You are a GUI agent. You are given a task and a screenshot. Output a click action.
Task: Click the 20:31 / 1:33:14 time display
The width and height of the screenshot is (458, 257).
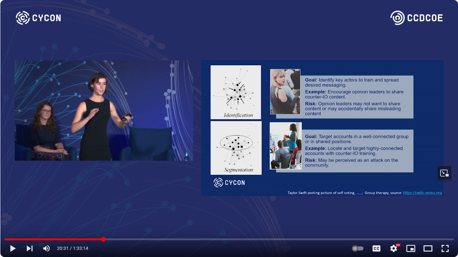[x=73, y=248]
